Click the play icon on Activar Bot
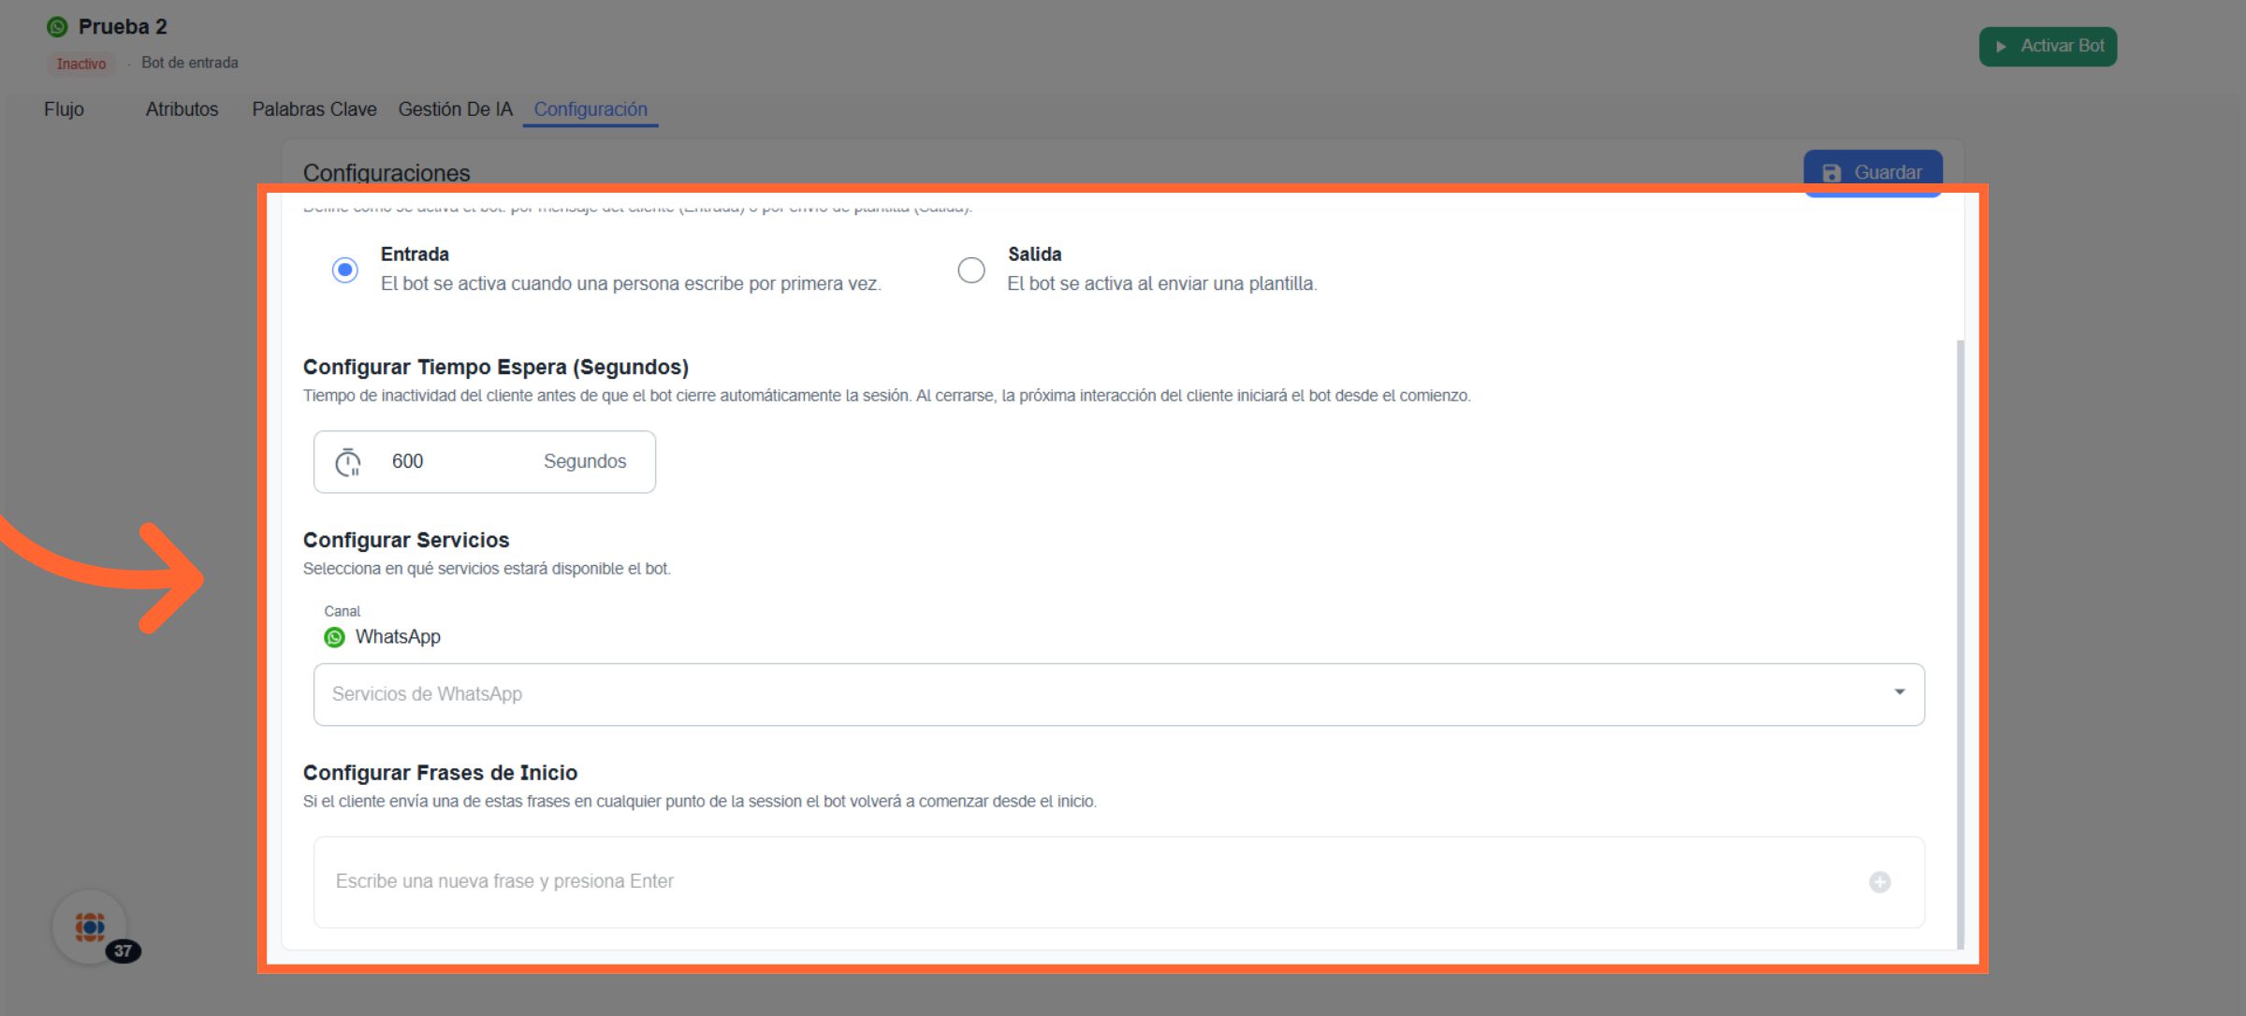2246x1016 pixels. tap(2001, 47)
